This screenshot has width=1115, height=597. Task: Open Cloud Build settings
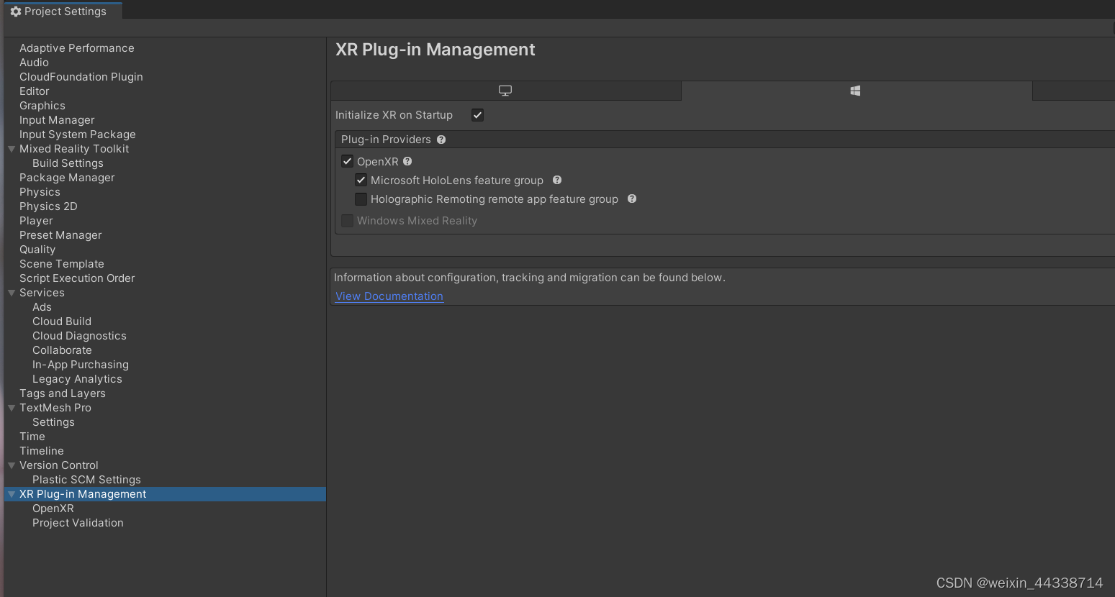coord(62,322)
